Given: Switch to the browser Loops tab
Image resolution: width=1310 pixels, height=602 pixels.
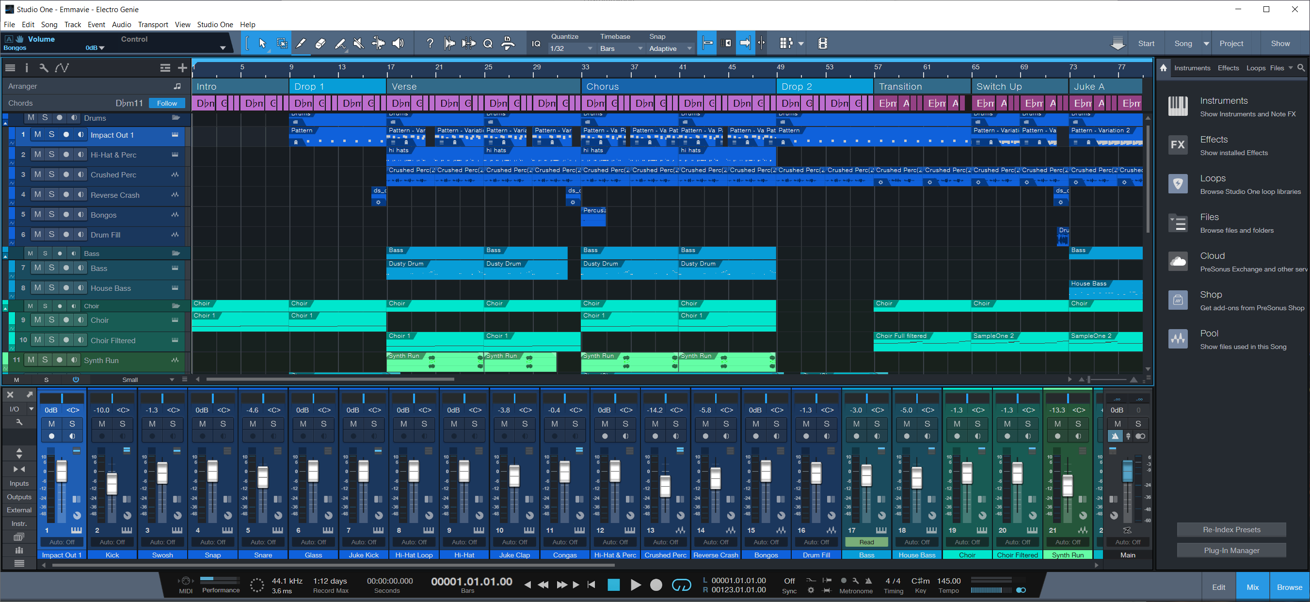Looking at the screenshot, I should point(1256,68).
